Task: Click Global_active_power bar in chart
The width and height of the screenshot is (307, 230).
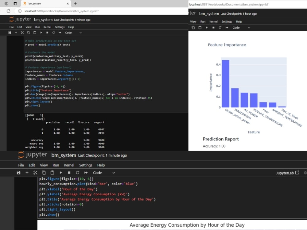Action: (x=226, y=83)
